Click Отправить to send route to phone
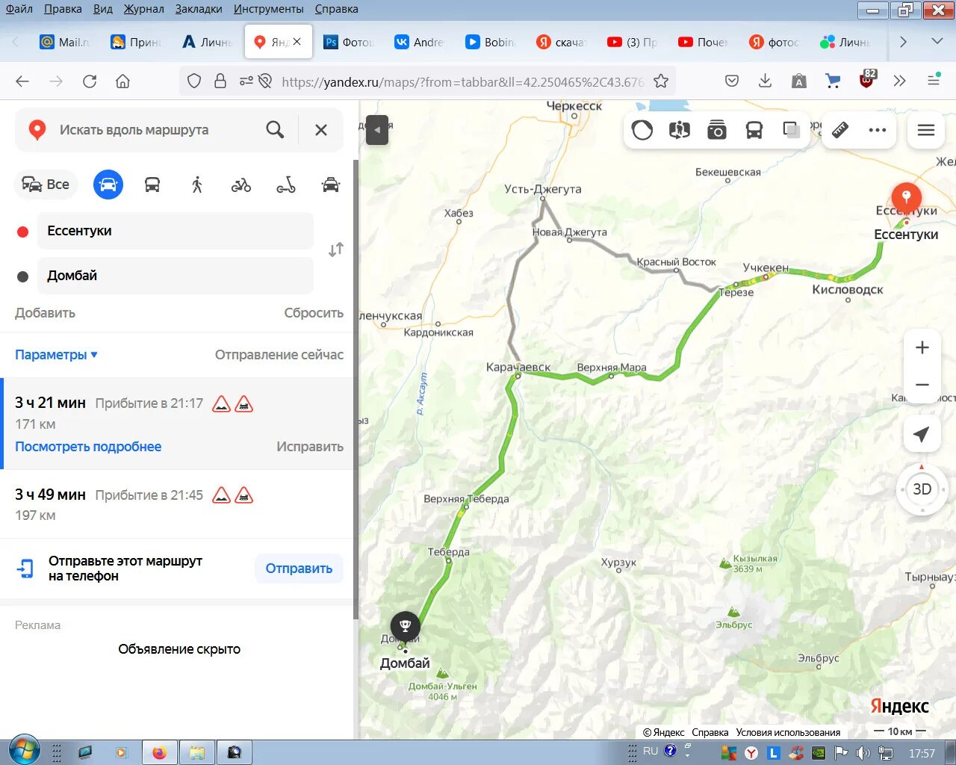This screenshot has width=956, height=765. [x=299, y=569]
